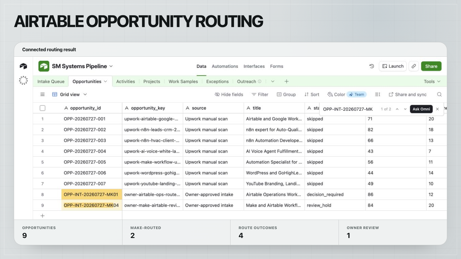461x259 pixels.
Task: Open the search magnifier icon
Action: click(x=439, y=94)
